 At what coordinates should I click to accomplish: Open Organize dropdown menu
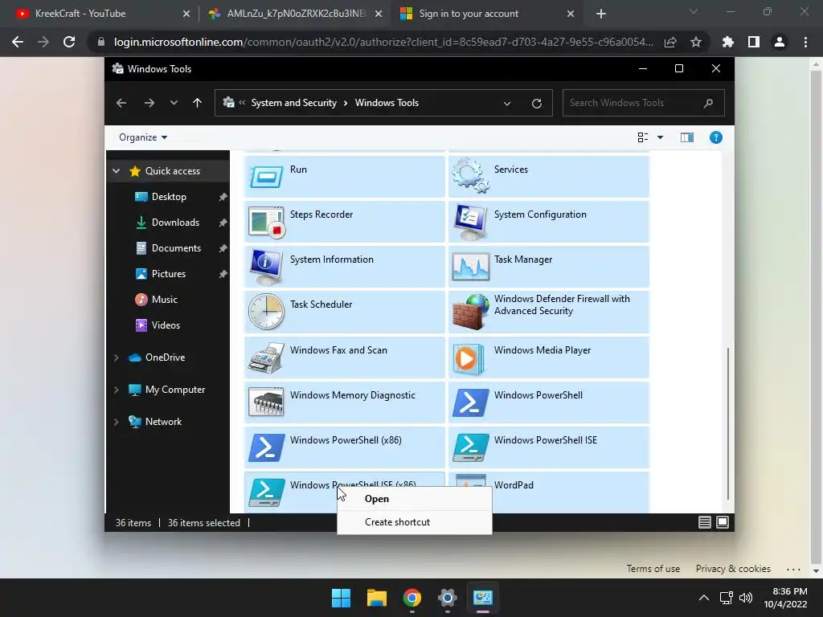click(143, 137)
